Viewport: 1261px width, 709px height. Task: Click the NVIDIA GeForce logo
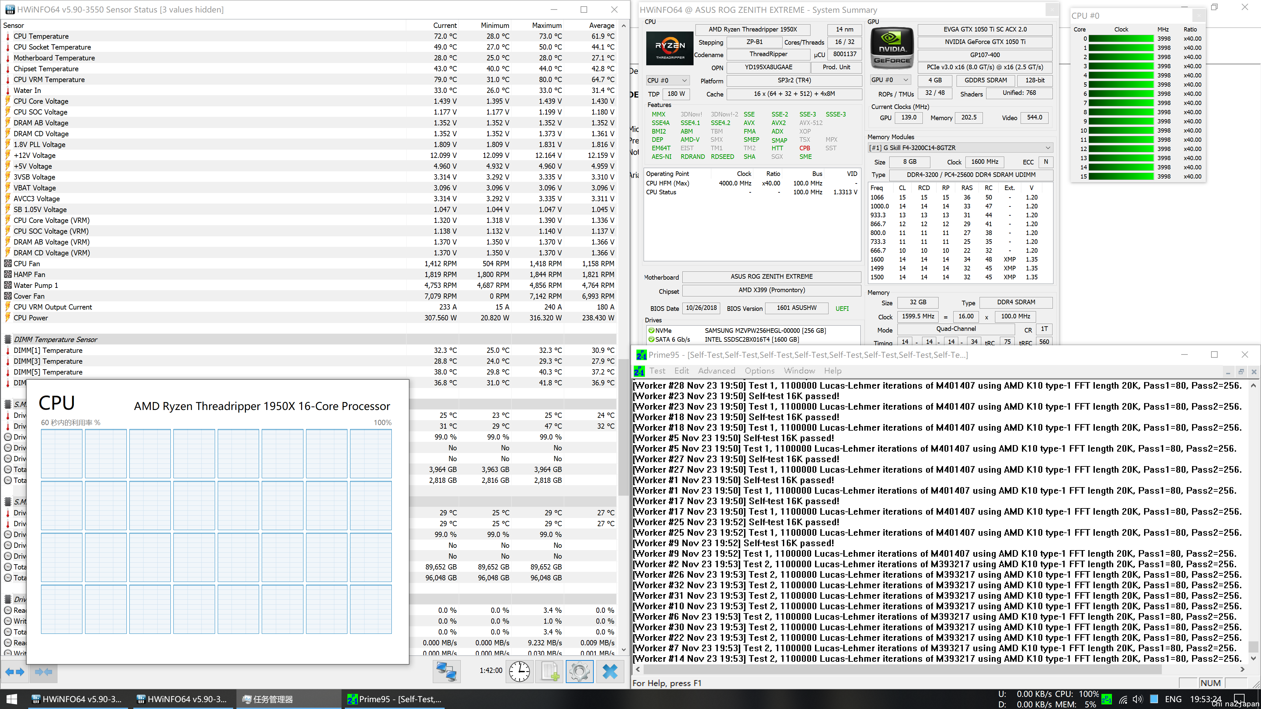pos(892,49)
